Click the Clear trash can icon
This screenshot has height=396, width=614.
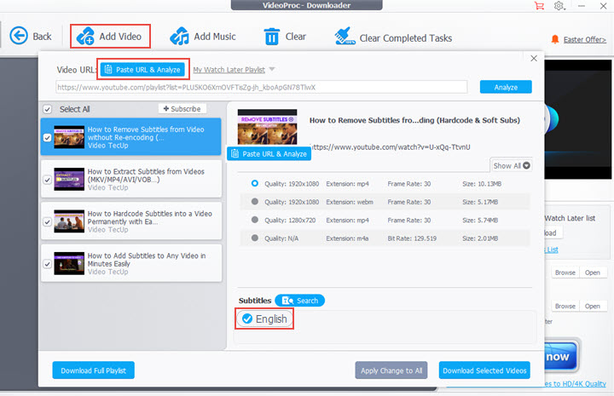point(272,37)
